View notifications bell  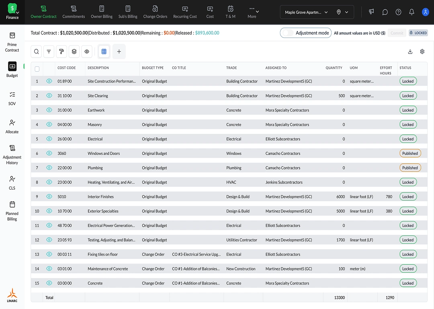pyautogui.click(x=411, y=12)
